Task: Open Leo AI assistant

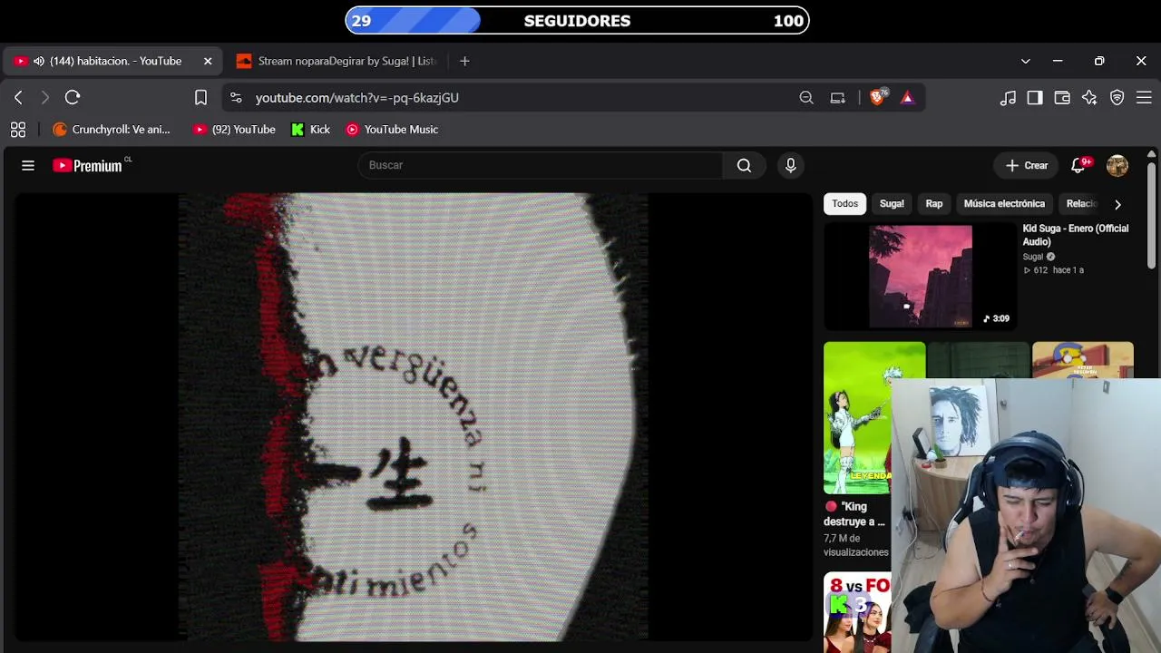Action: click(x=1089, y=97)
